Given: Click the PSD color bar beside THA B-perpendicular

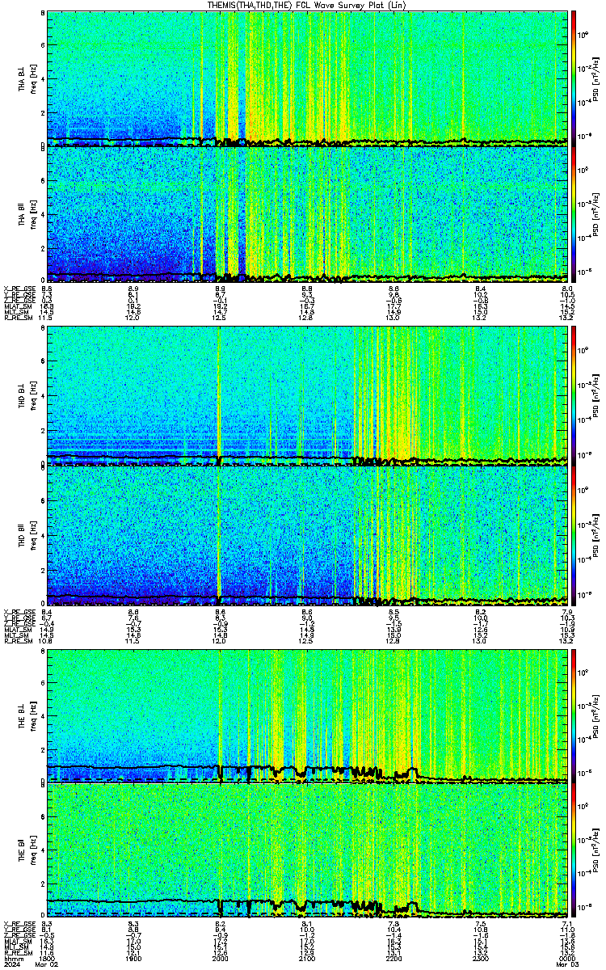Looking at the screenshot, I should (574, 78).
